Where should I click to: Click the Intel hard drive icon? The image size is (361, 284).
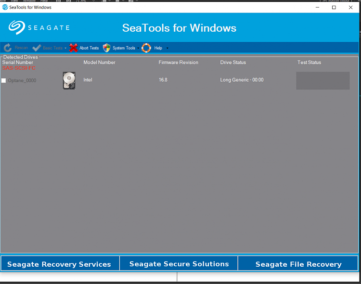pyautogui.click(x=69, y=80)
